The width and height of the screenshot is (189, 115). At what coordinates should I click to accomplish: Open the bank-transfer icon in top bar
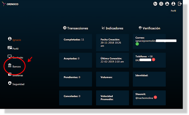tap(155, 4)
